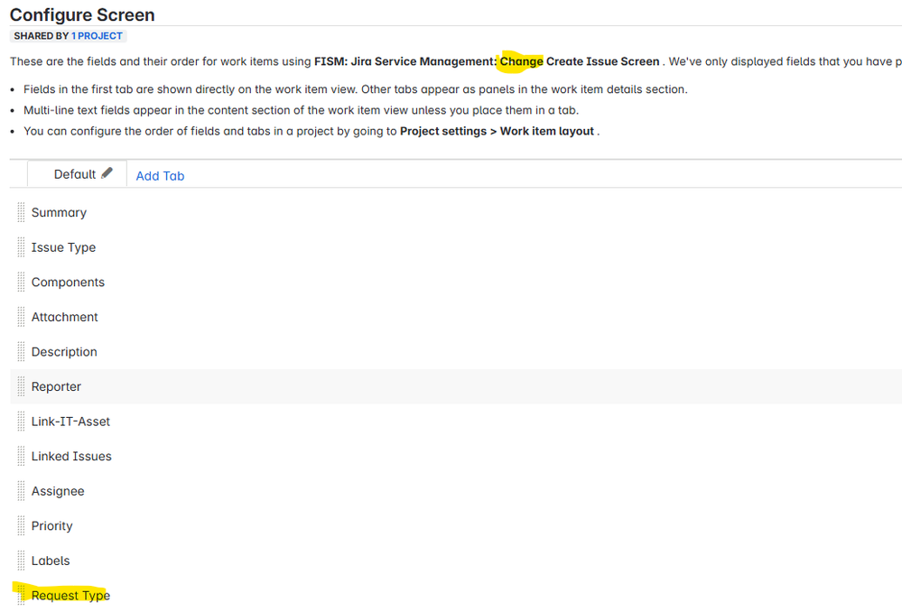
Task: Select the Summary field row
Action: 456,212
